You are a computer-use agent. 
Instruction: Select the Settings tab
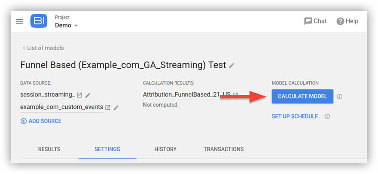107,149
